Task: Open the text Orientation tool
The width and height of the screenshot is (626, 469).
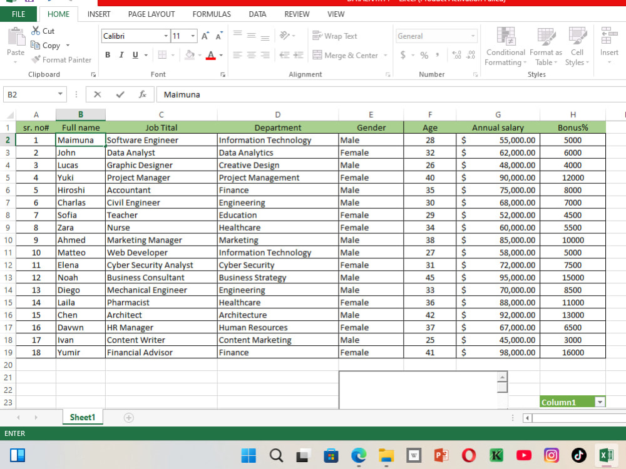Action: pyautogui.click(x=284, y=36)
